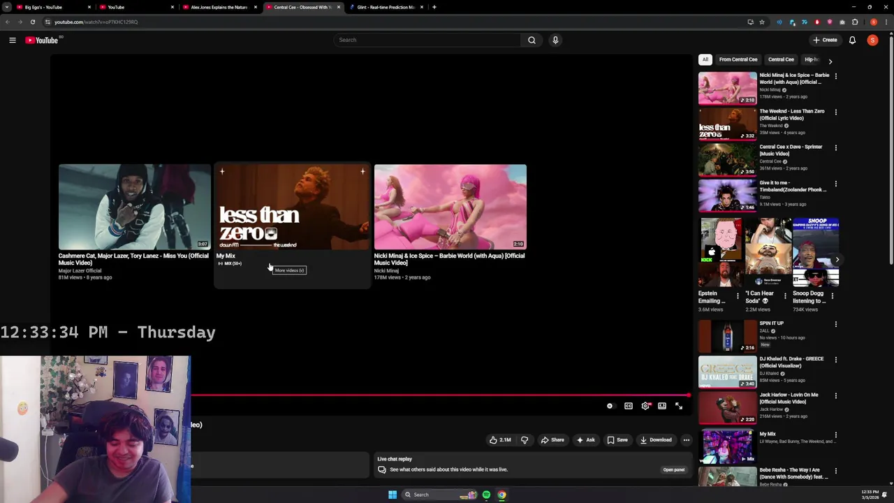Viewport: 894px width, 503px height.
Task: Switch to the Glint Real-time Prediction tab
Action: [386, 7]
